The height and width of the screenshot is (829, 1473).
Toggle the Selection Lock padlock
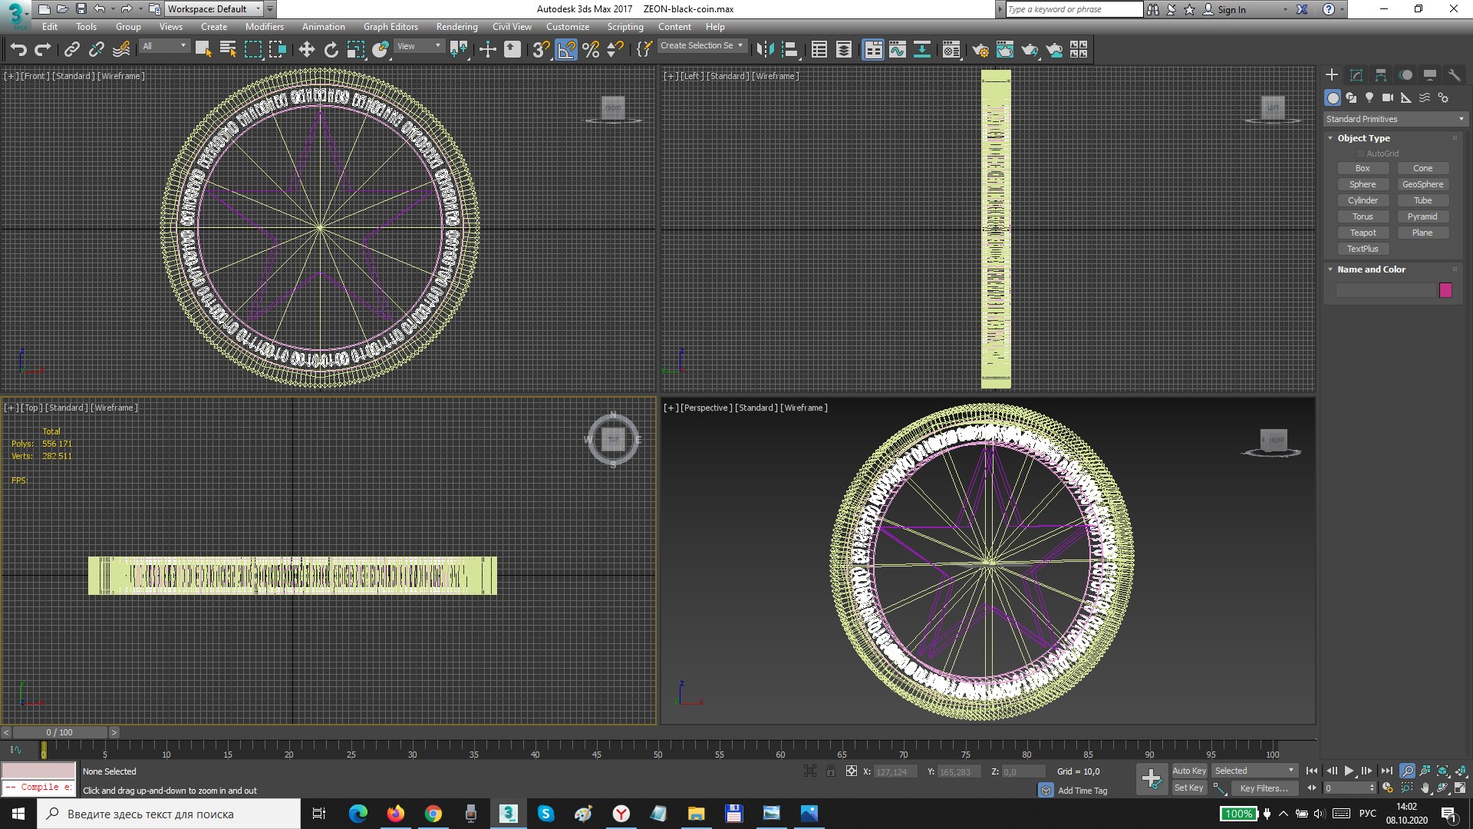click(831, 771)
